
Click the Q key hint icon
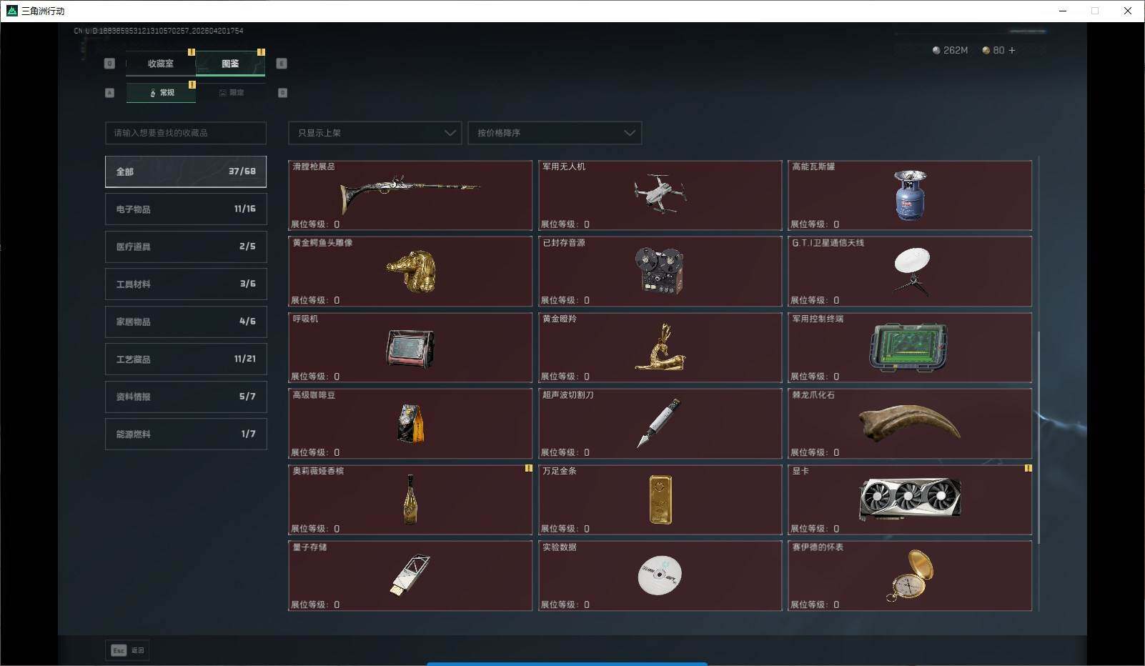tap(109, 64)
